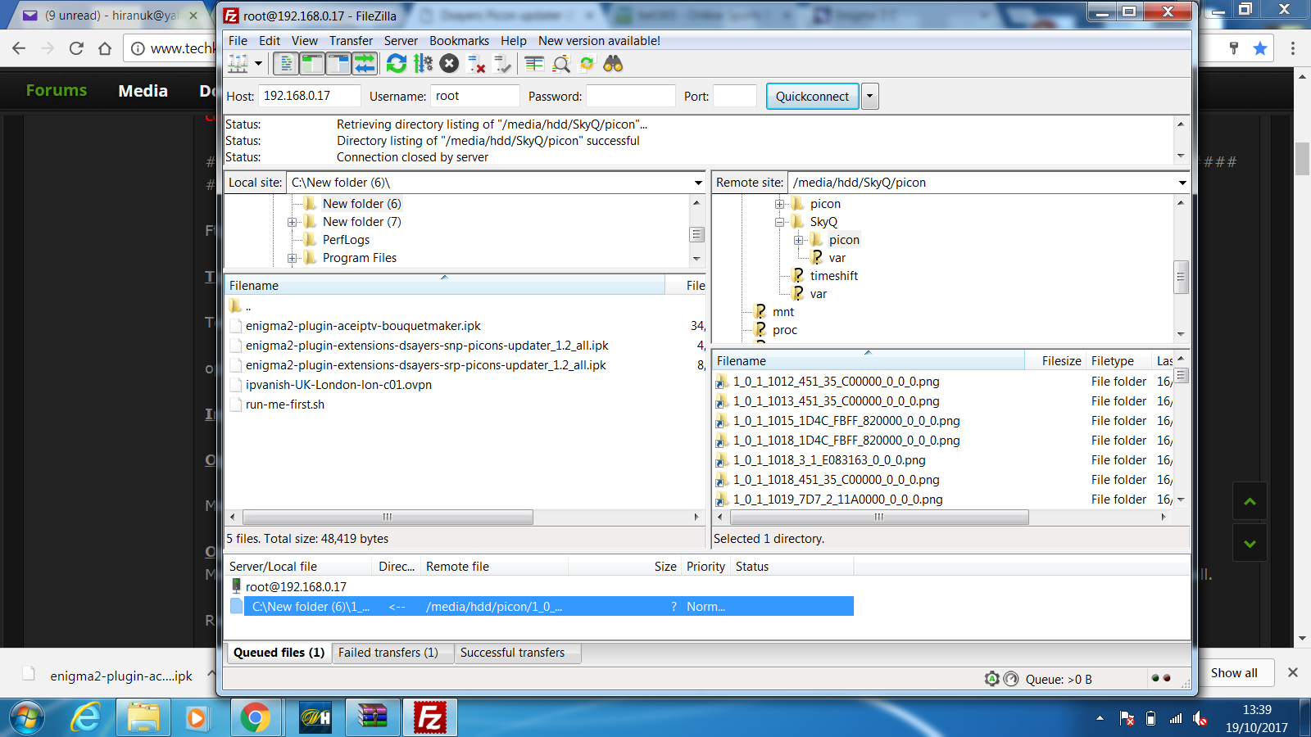The width and height of the screenshot is (1311, 737).
Task: Search remote files with binoculars icon
Action: (613, 63)
